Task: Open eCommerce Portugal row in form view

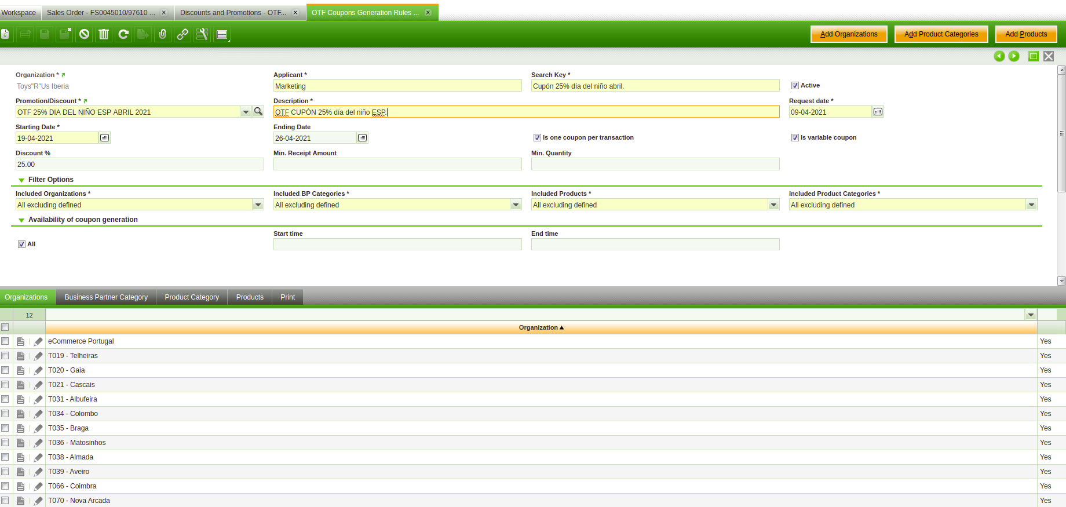Action: [21, 342]
